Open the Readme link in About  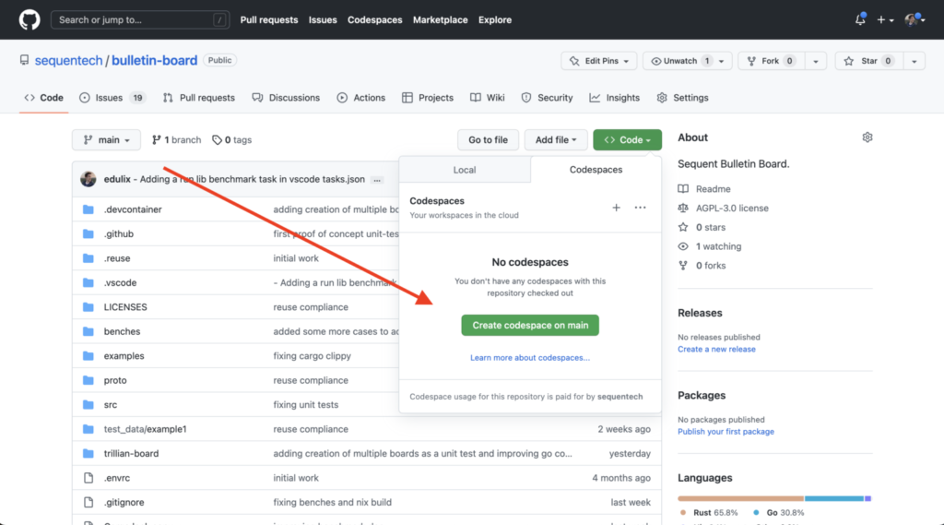(x=713, y=188)
